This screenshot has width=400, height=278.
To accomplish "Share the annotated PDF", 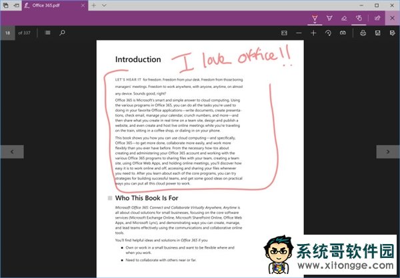I will 377,18.
